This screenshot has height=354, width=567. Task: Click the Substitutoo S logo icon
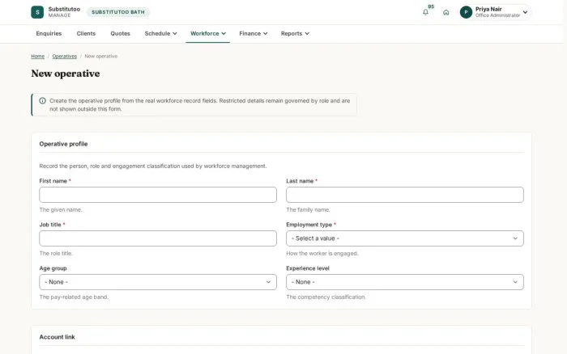(x=37, y=12)
